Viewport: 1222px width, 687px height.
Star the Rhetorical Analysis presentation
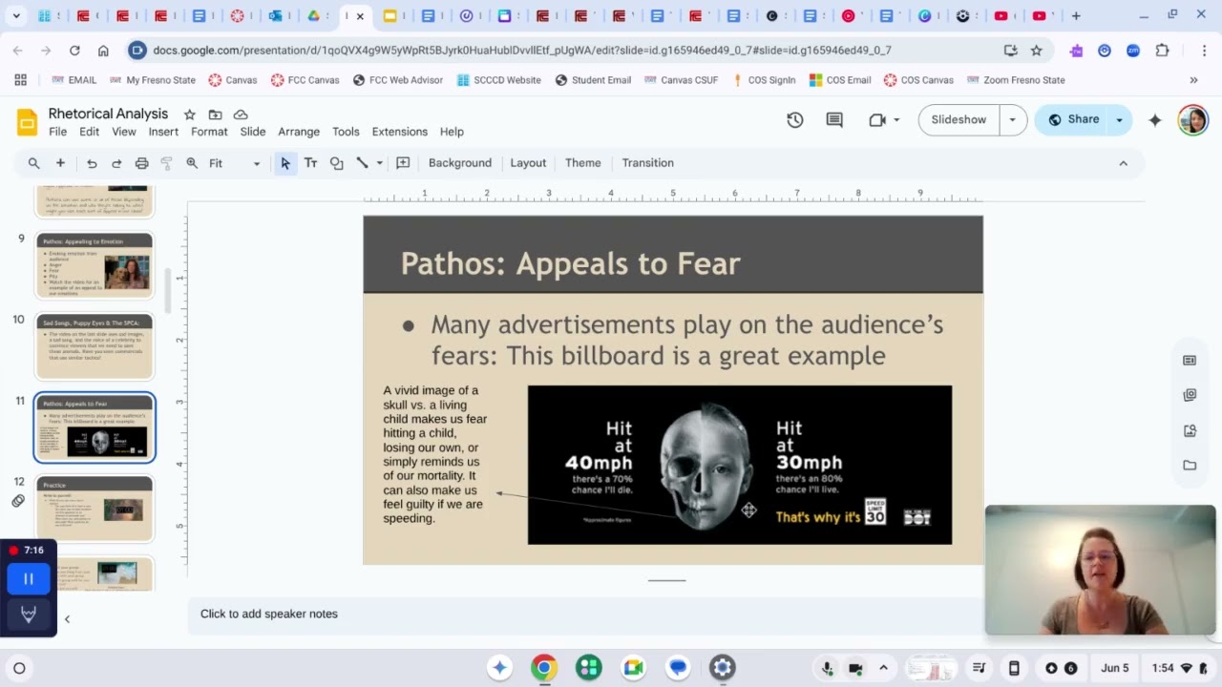tap(189, 114)
